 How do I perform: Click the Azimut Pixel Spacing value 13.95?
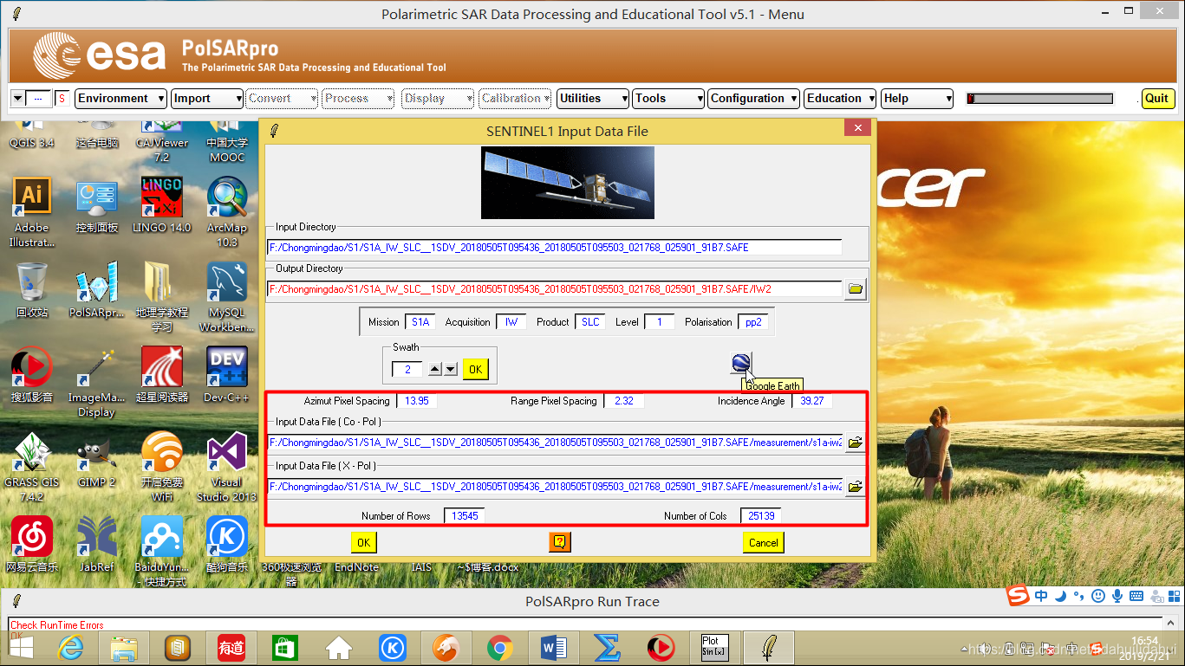[x=417, y=401]
